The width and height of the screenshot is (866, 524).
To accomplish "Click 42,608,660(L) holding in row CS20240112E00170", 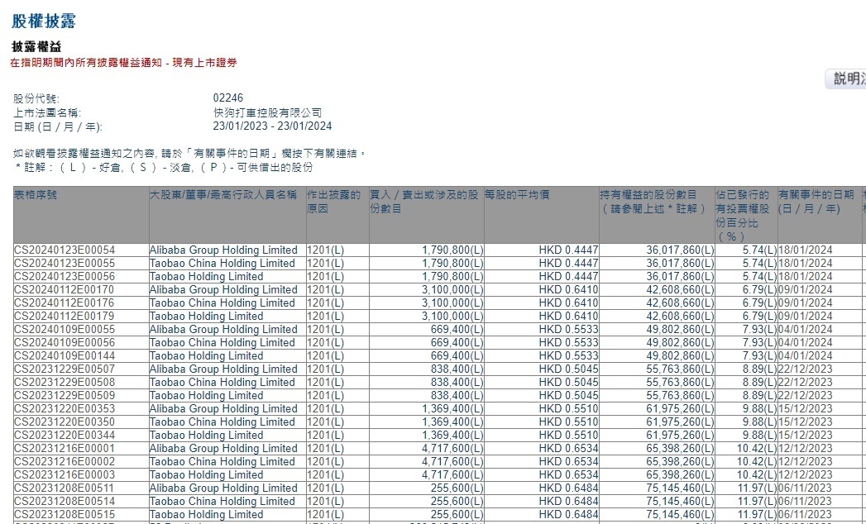I will pyautogui.click(x=680, y=290).
